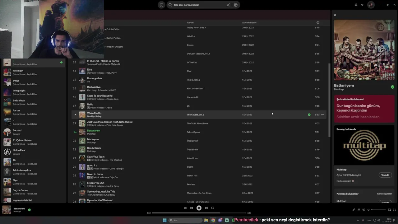Open the queue icon
Image resolution: width=398 pixels, height=224 pixels.
point(359,210)
